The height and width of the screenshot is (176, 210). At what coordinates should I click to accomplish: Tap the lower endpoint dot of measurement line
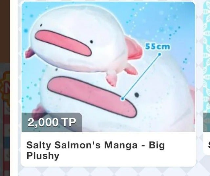[122, 99]
